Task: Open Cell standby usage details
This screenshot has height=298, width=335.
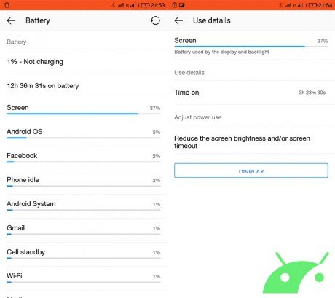Action: click(x=84, y=254)
